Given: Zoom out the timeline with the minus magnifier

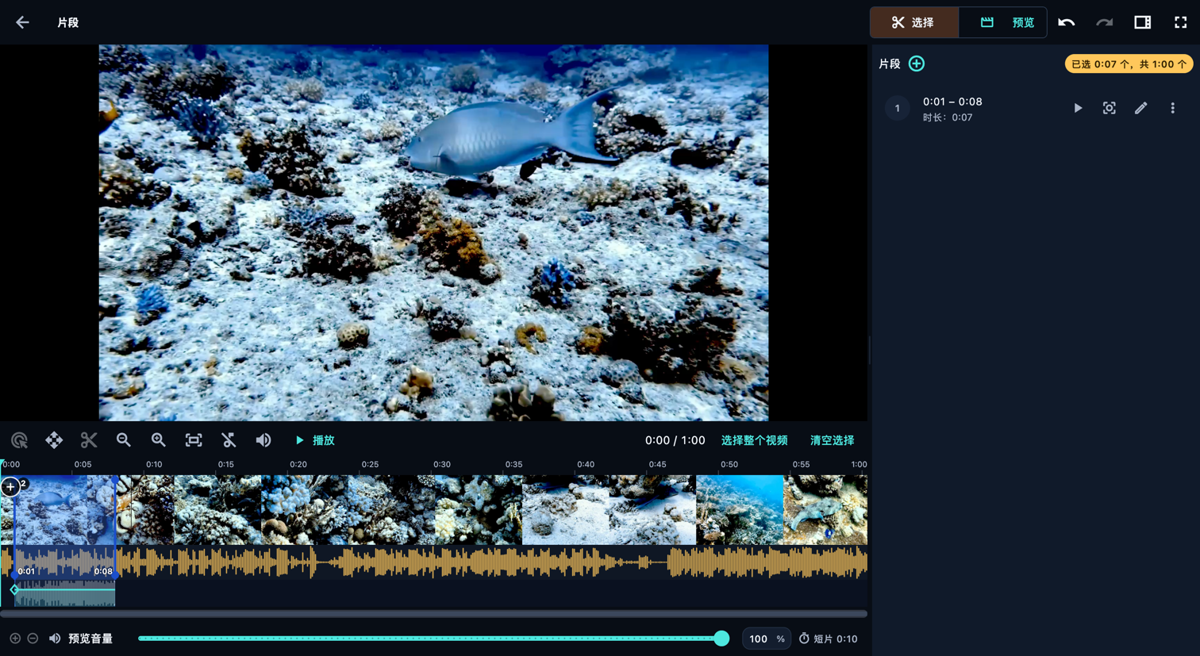Looking at the screenshot, I should coord(124,440).
